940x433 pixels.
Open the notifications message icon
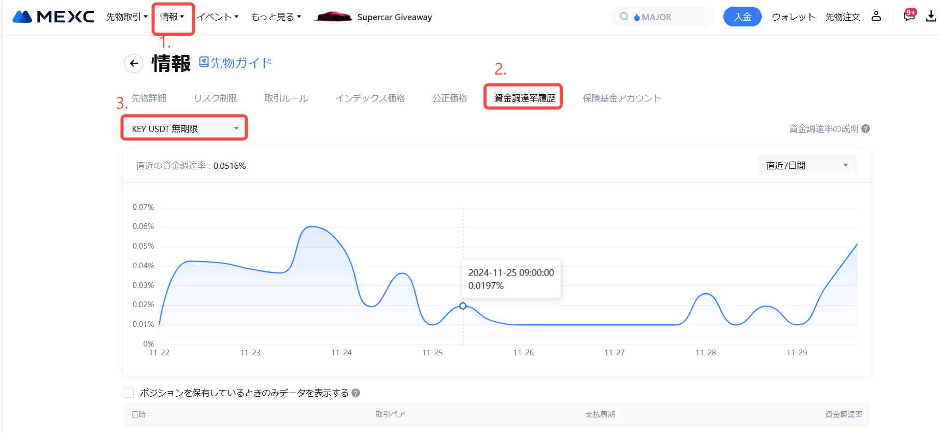909,16
